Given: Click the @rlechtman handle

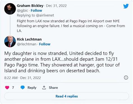Looking at the screenshot, I should click(27, 44).
